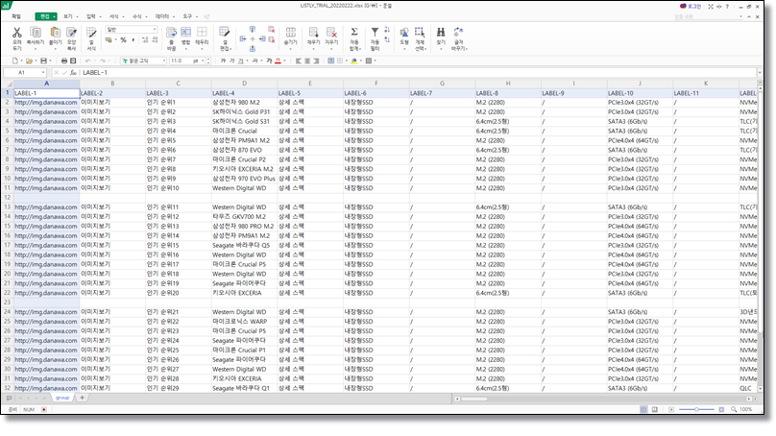Toggle align left formatting
The image size is (776, 436).
[x=299, y=61]
